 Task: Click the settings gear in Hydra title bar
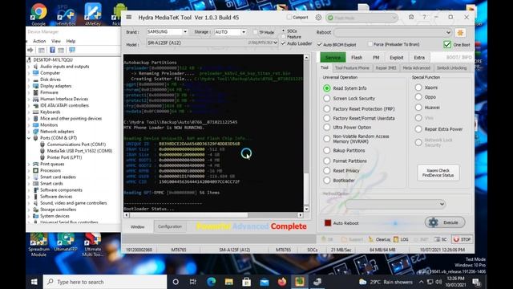tap(318, 18)
